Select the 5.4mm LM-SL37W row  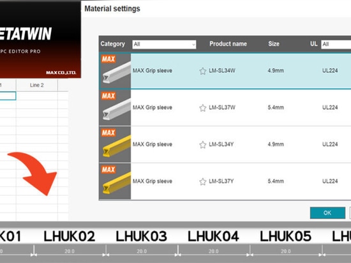click(x=225, y=108)
